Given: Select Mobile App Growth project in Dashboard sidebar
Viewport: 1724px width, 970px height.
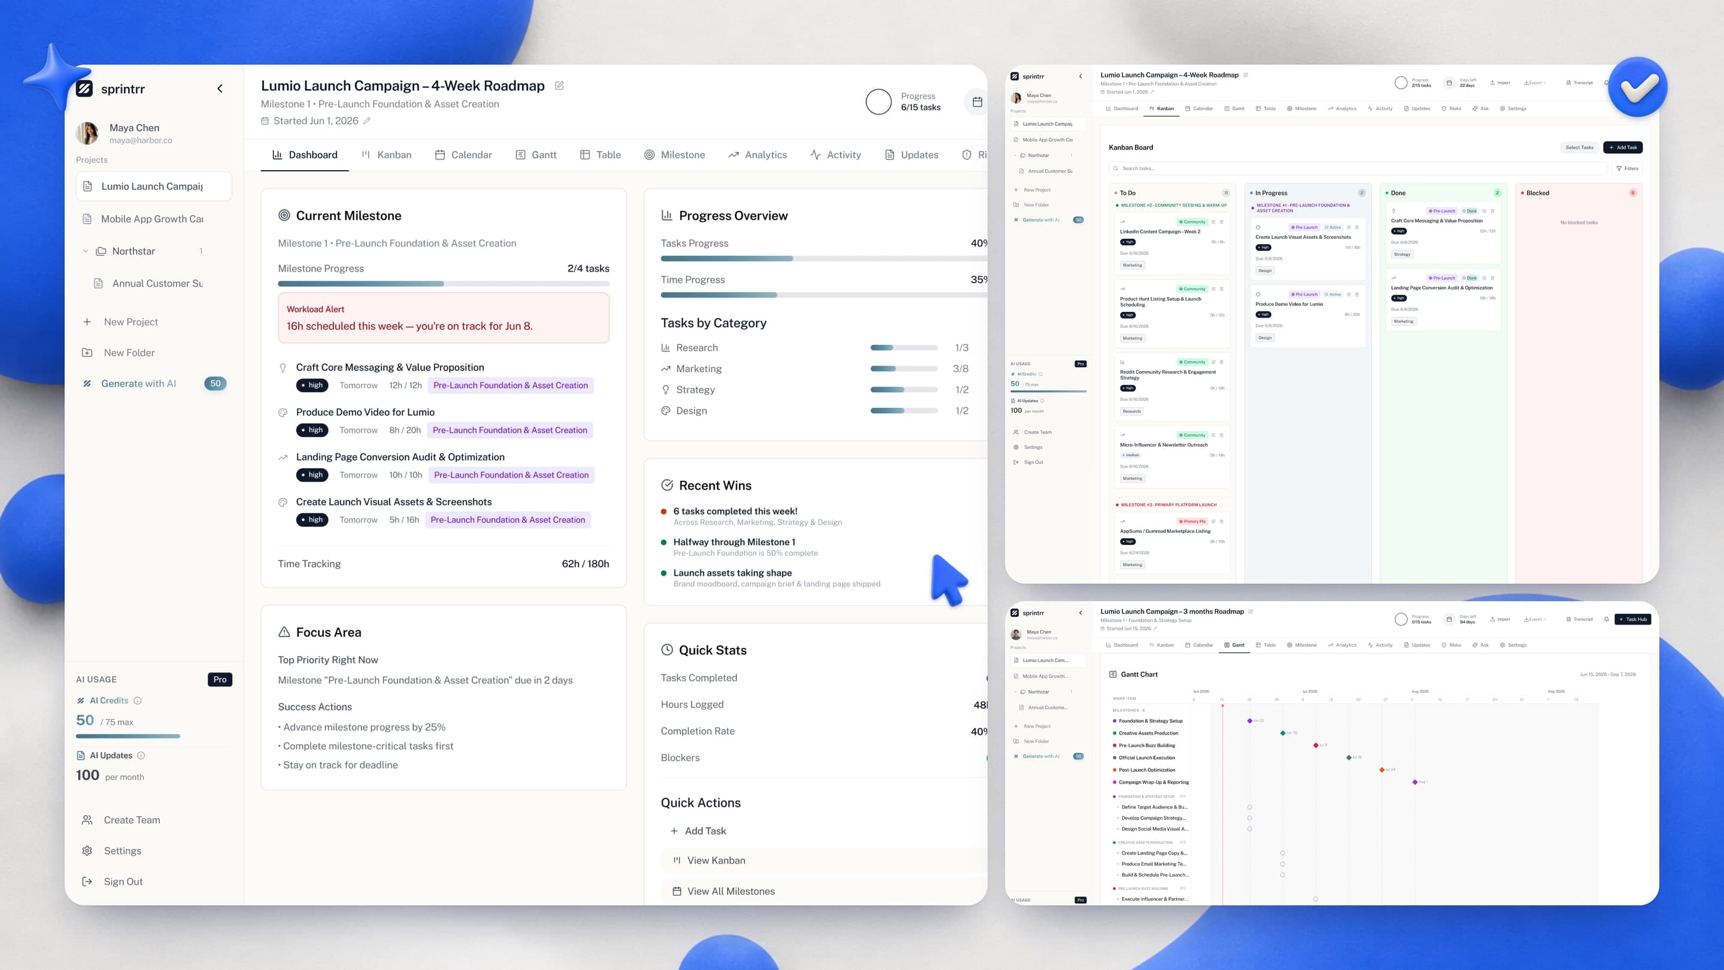Looking at the screenshot, I should [153, 219].
